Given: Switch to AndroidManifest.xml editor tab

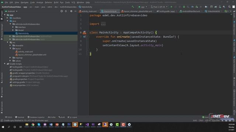Looking at the screenshot, I should pos(191,11).
